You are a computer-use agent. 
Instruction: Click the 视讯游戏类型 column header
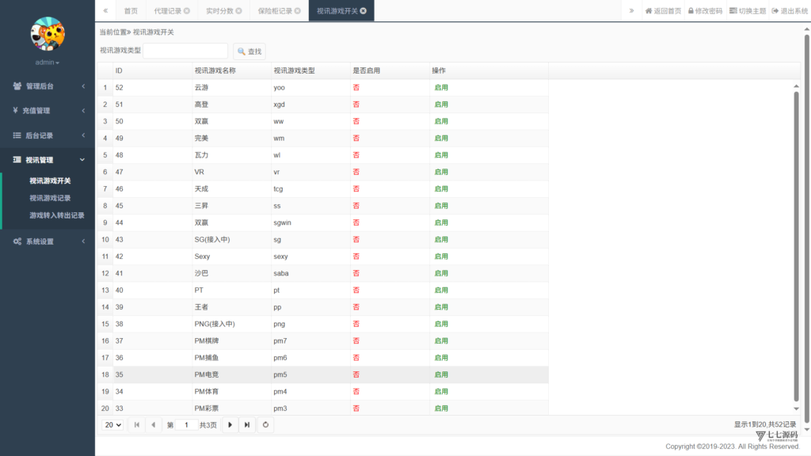[x=310, y=70]
